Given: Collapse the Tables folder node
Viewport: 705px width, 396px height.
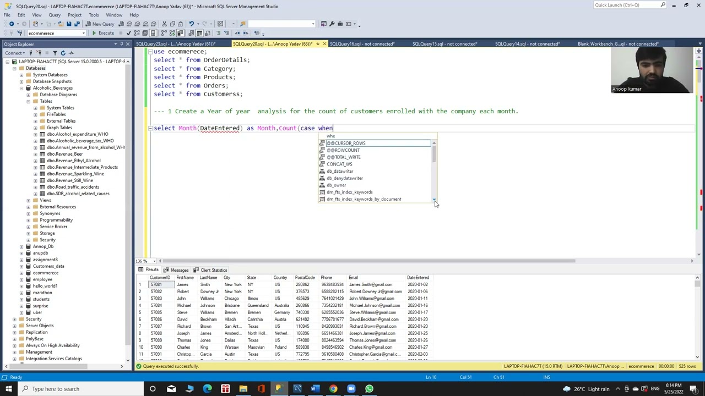Looking at the screenshot, I should click(29, 101).
